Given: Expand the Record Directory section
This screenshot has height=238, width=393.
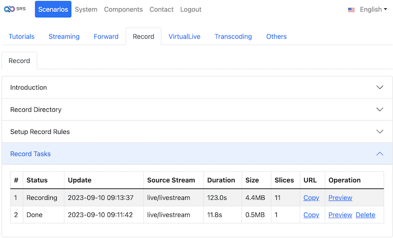Looking at the screenshot, I should click(x=196, y=109).
